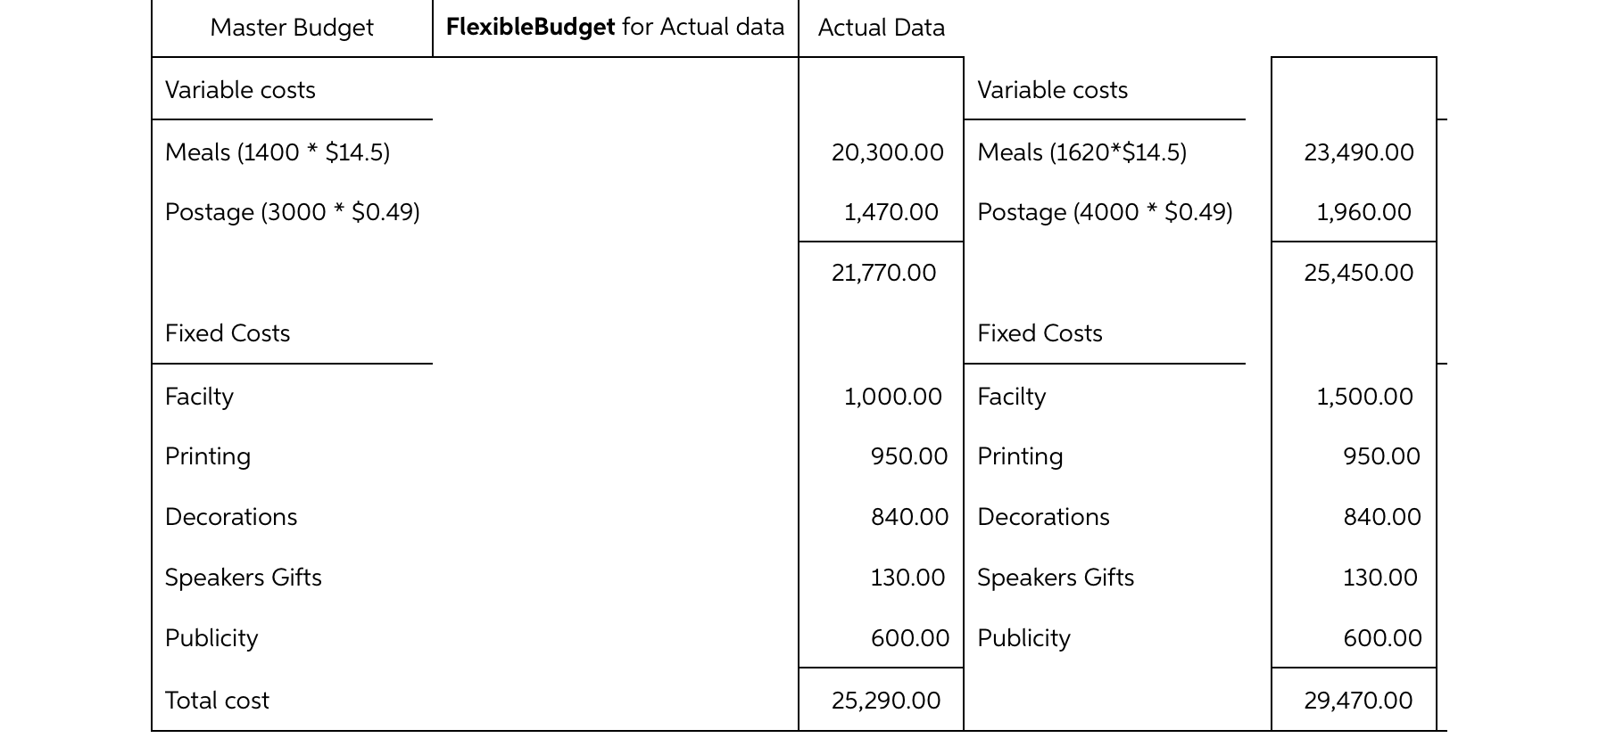1599x738 pixels.
Task: Click the 25,450.00 actual variable subtotal
Action: click(1359, 273)
